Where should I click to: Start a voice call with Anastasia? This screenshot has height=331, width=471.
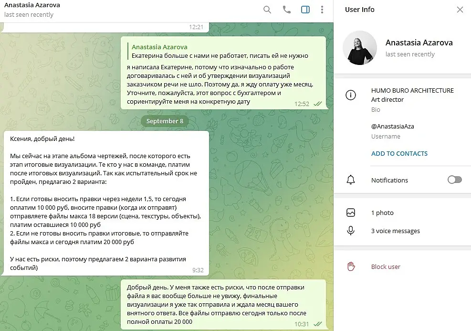287,10
